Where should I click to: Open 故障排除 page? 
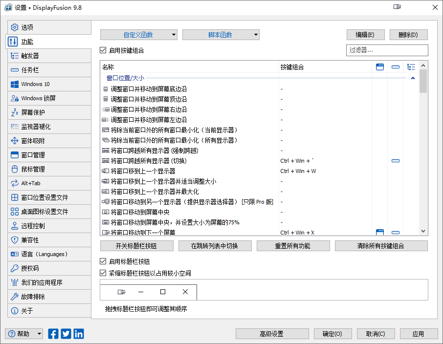click(x=49, y=297)
